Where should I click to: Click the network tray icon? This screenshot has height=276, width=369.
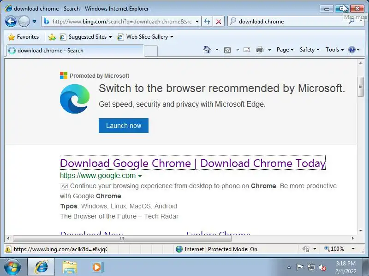click(311, 267)
